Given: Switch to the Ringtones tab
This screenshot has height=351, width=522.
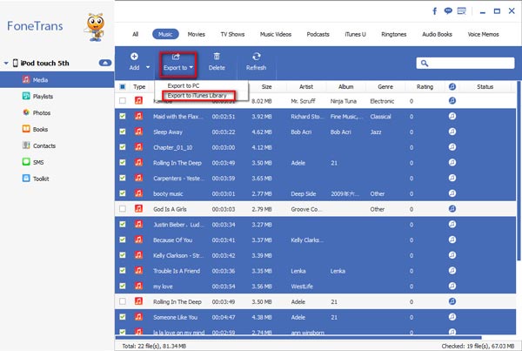Looking at the screenshot, I should tap(394, 34).
